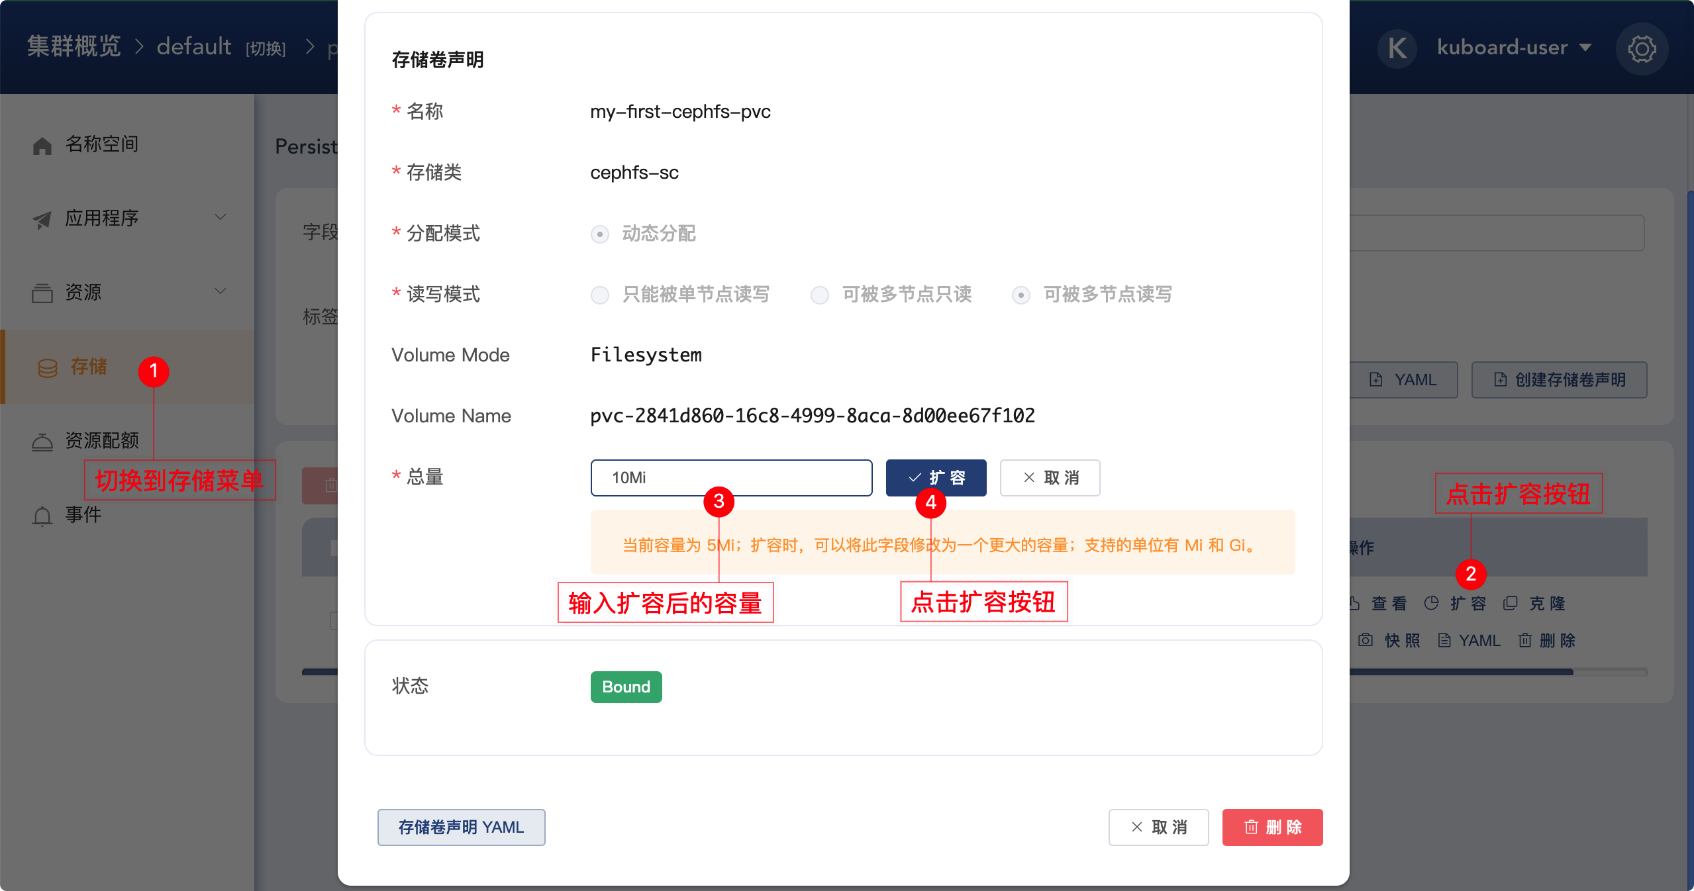This screenshot has width=1694, height=891.
Task: Click the clock icon beside 扩容 in the row
Action: click(x=1431, y=603)
